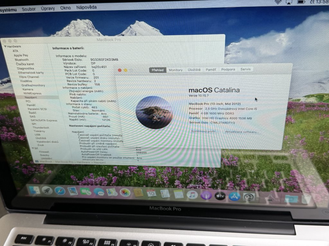Select Bluetooth in the sidebar
This screenshot has height=246, width=329.
pos(22,60)
